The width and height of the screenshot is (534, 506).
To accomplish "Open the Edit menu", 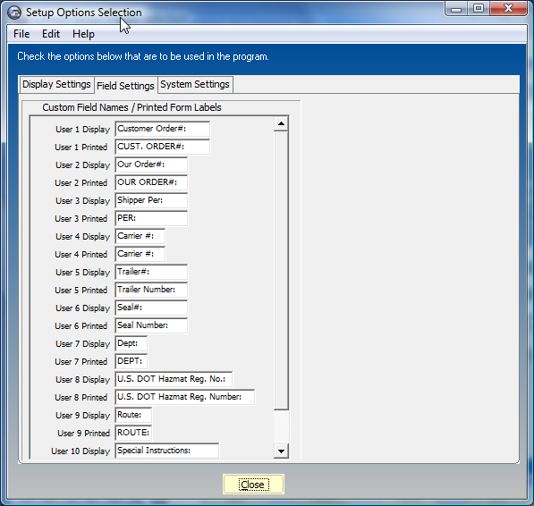I will (x=51, y=34).
